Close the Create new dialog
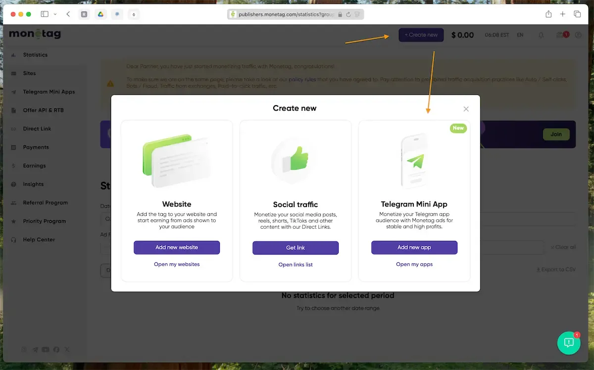This screenshot has width=594, height=370. tap(466, 109)
